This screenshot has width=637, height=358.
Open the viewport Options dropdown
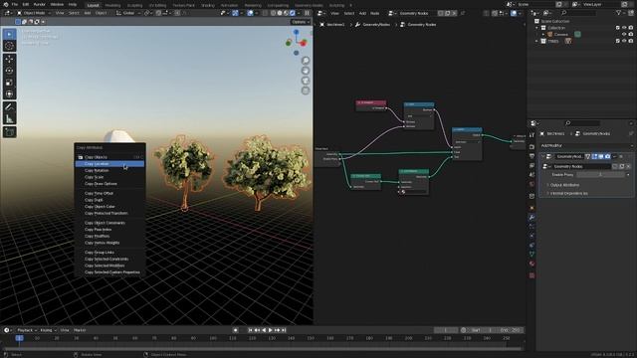pos(301,22)
